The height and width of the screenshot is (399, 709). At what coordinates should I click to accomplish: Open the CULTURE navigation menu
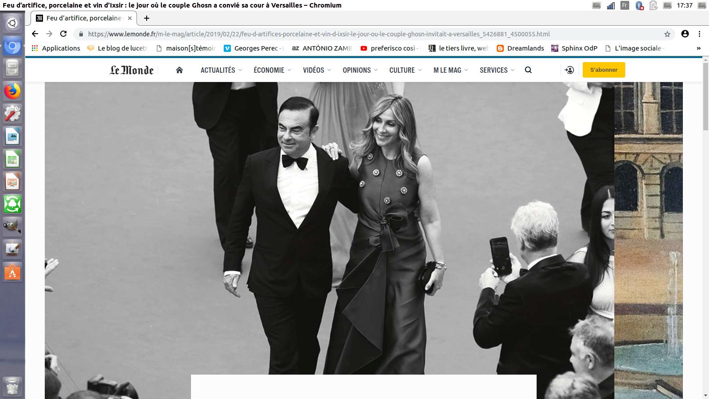405,70
